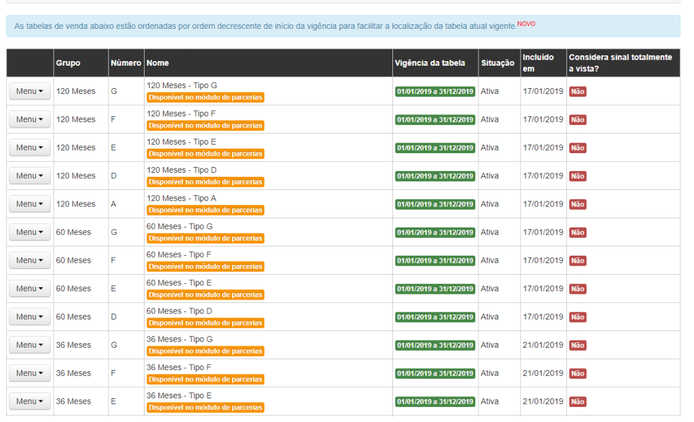Viewport: 694px width, 422px height.
Task: Open Menu dropdown for 60 Meses Tipo G
Action: tap(30, 233)
